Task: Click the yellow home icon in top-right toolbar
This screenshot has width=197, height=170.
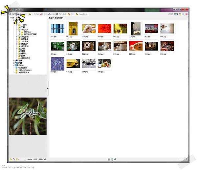Action: coord(180,14)
